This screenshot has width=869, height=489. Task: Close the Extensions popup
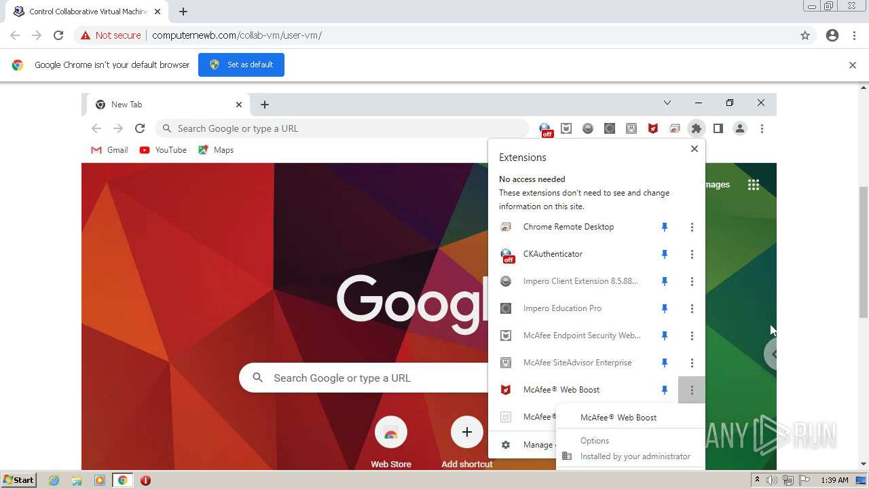[x=694, y=149]
